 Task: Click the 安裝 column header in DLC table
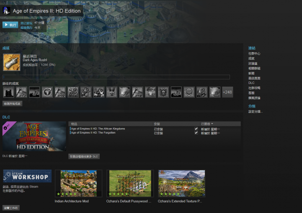pos(157,124)
